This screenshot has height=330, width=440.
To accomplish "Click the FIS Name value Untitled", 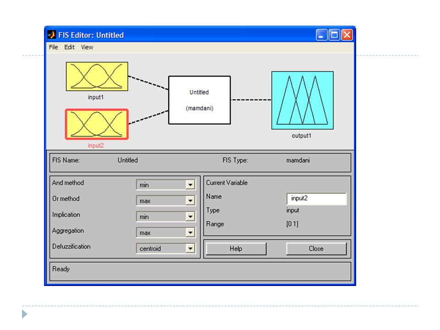I will tap(128, 160).
